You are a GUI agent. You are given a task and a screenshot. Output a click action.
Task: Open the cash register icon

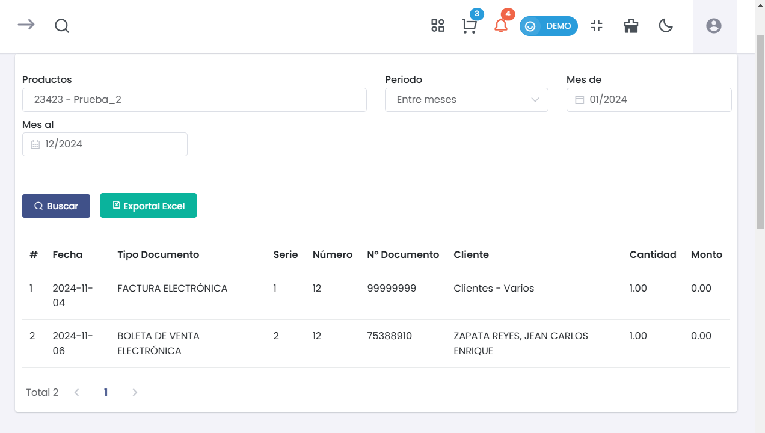click(631, 26)
